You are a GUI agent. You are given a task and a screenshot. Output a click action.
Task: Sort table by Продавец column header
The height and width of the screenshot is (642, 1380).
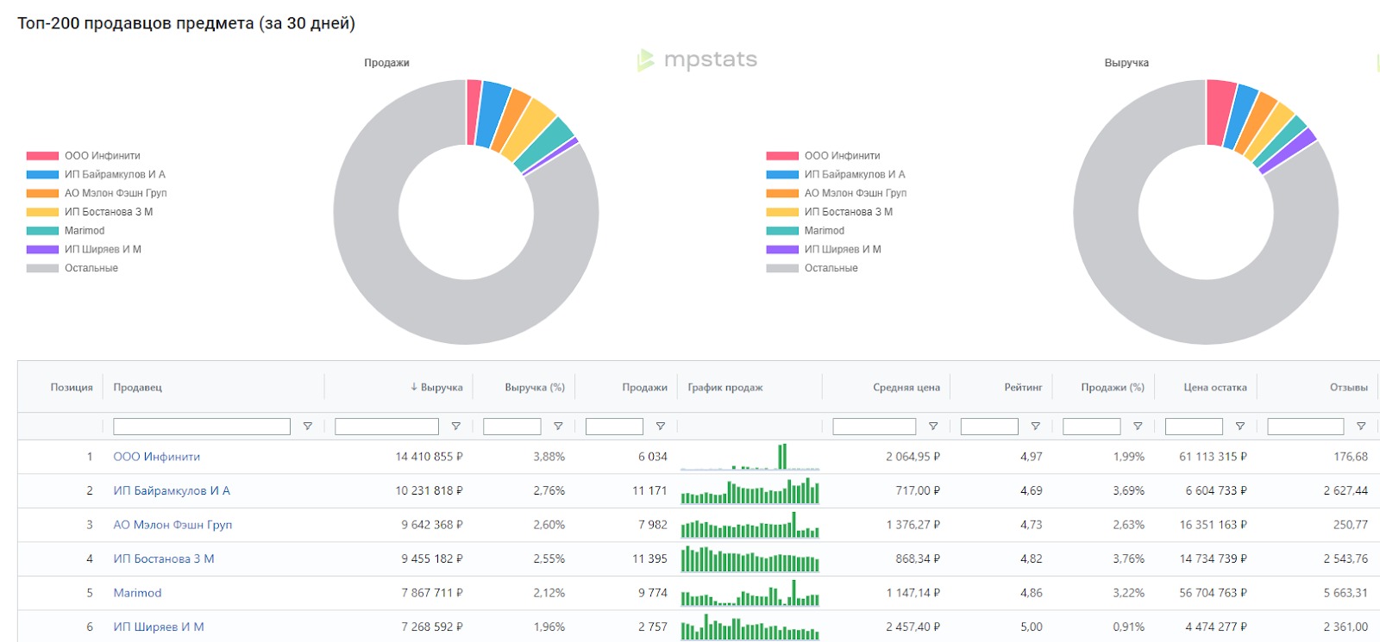tap(138, 388)
